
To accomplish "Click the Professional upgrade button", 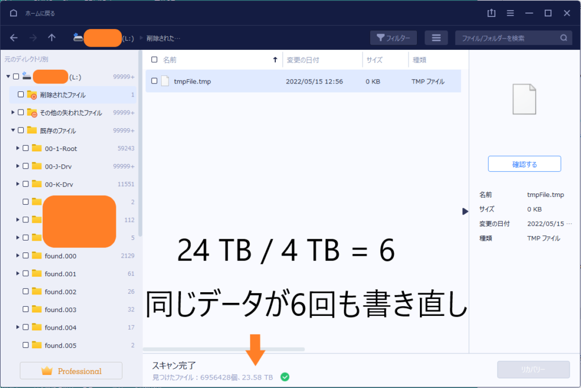I will pyautogui.click(x=70, y=370).
